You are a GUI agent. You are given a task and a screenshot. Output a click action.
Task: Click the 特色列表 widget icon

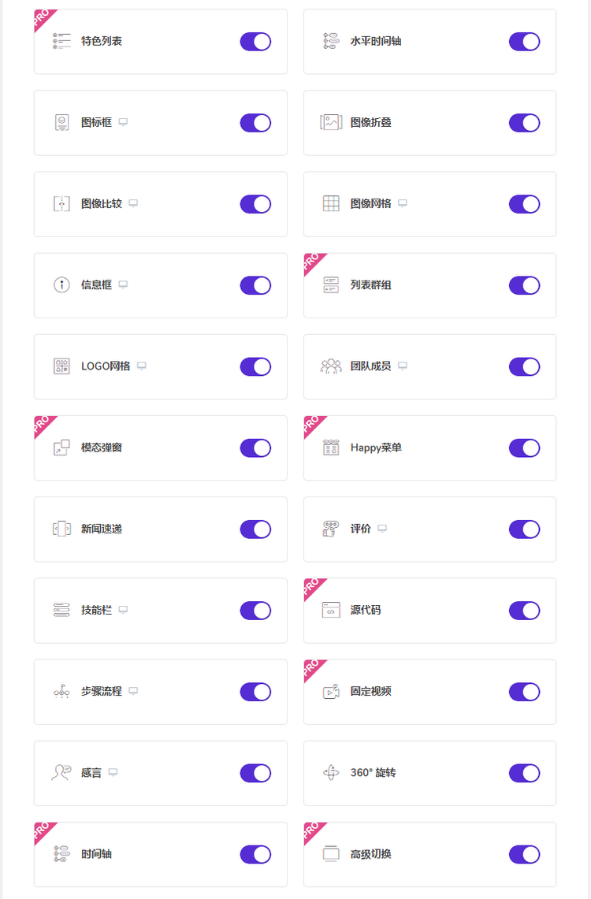61,41
